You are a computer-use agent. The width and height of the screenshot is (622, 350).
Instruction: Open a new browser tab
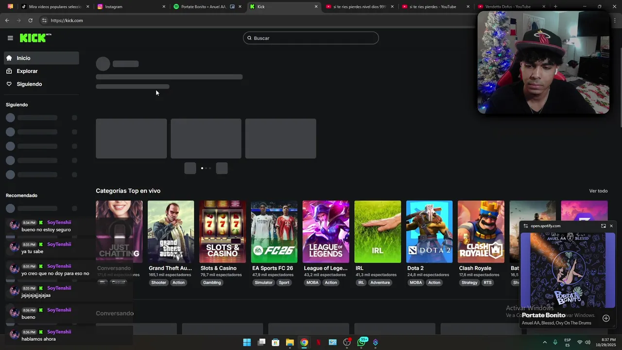point(555,7)
